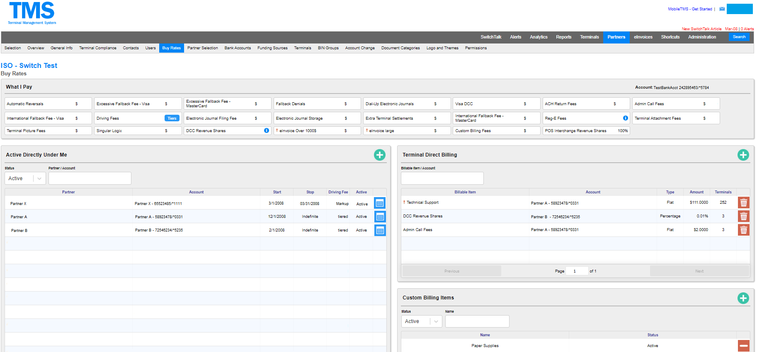Select the Terminal Compliance tab
The image size is (757, 352).
(x=98, y=48)
